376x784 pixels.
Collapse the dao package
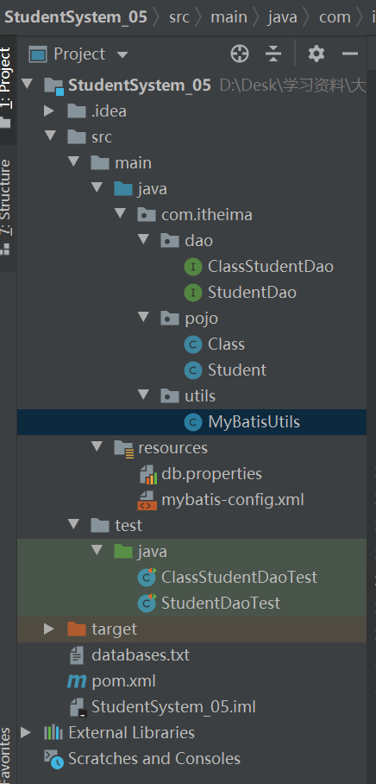(x=144, y=240)
